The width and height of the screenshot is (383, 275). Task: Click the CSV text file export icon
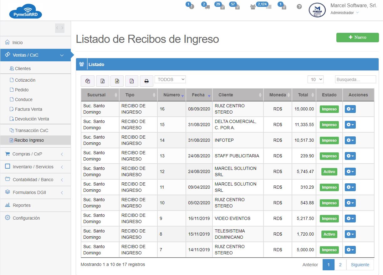[117, 81]
